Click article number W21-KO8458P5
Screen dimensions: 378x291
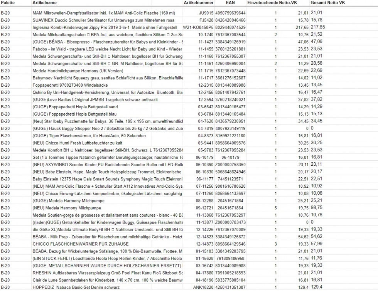click(198, 27)
